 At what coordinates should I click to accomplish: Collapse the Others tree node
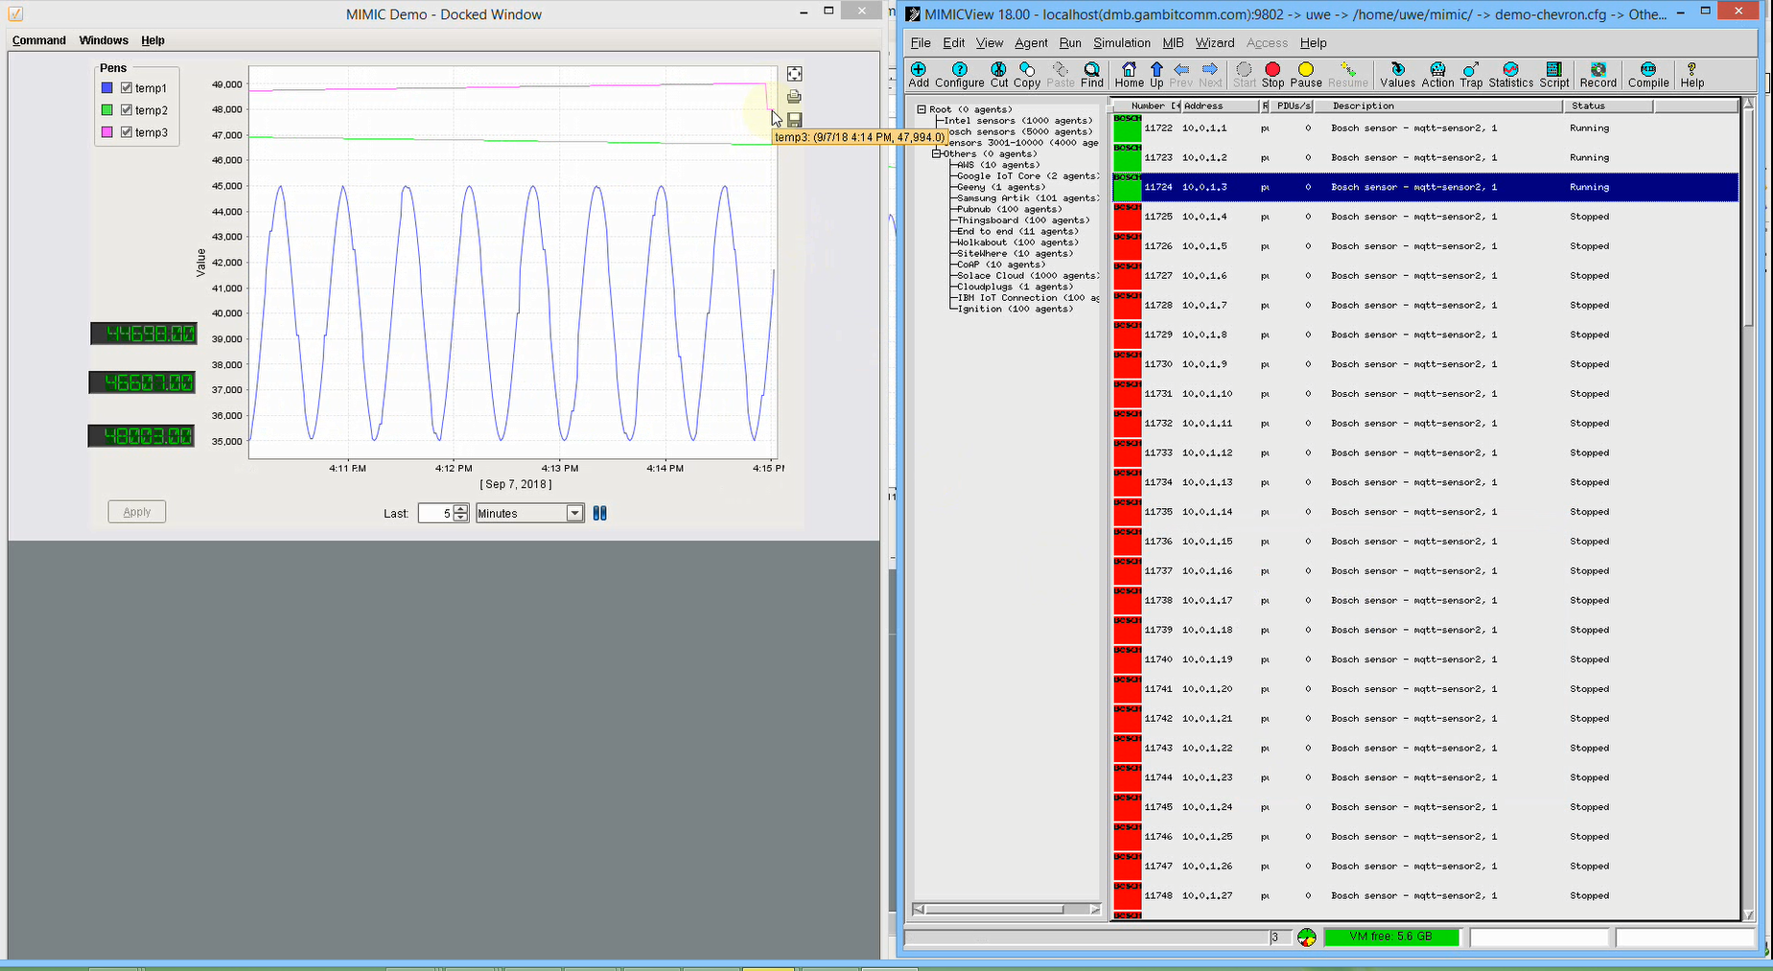[x=937, y=153]
